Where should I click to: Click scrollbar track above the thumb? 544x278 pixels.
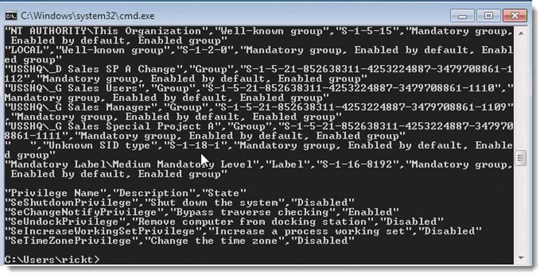(521, 94)
